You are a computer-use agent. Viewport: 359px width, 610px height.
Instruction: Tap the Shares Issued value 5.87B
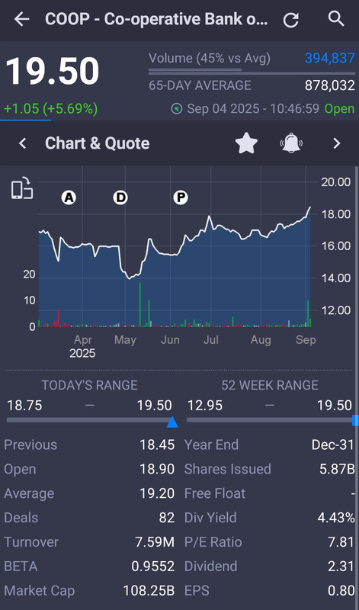[337, 469]
